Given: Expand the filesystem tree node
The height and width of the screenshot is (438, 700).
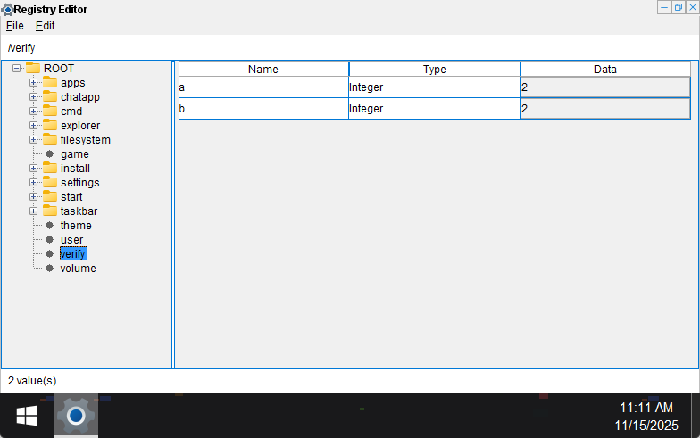Looking at the screenshot, I should (x=34, y=140).
